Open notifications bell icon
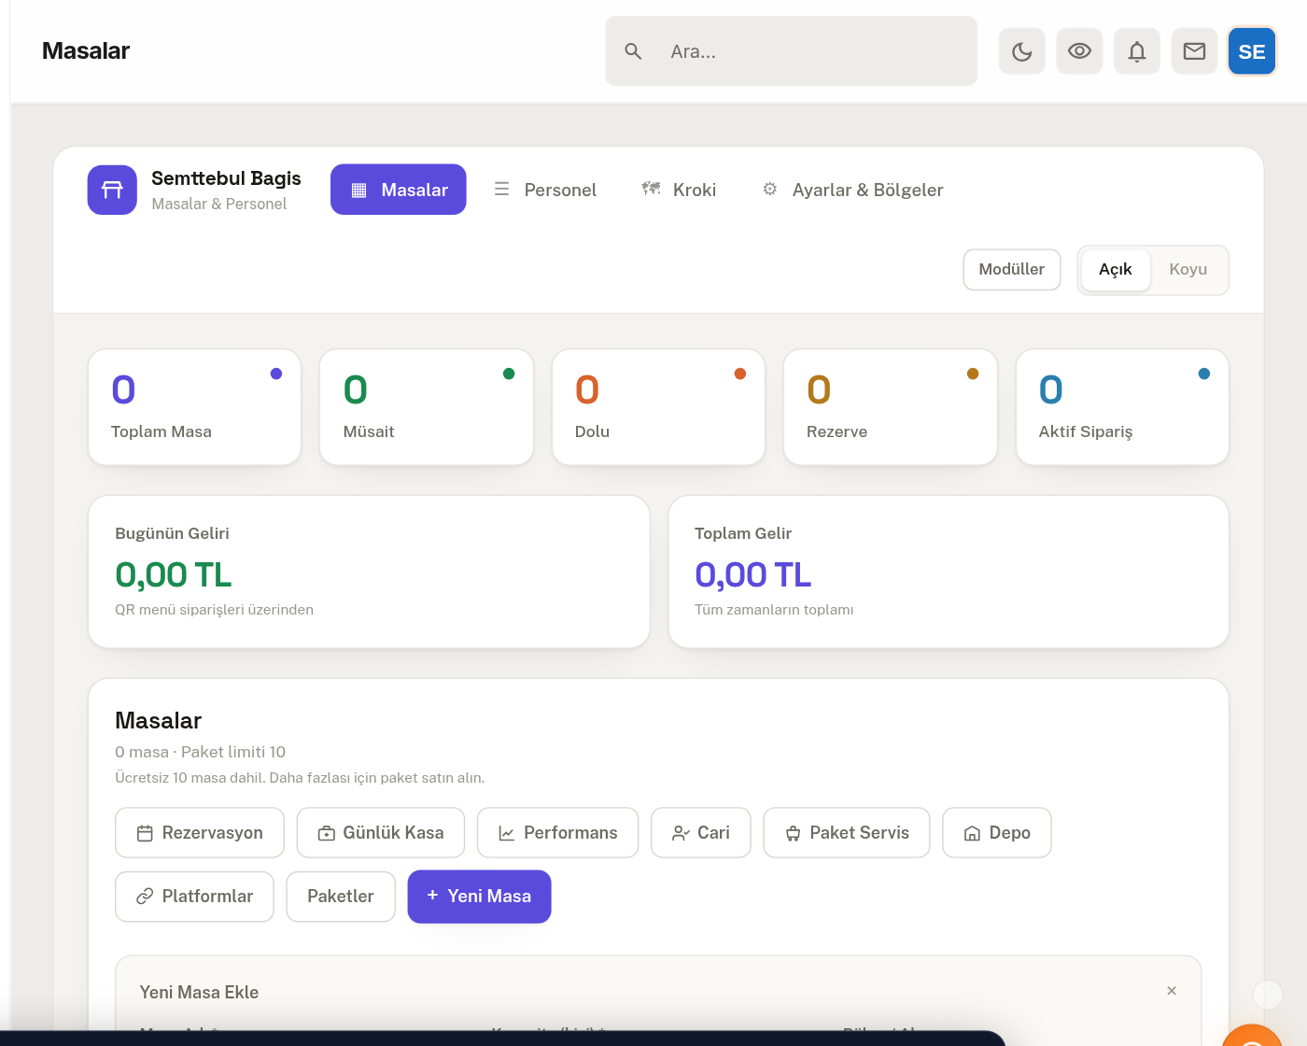 click(x=1137, y=51)
